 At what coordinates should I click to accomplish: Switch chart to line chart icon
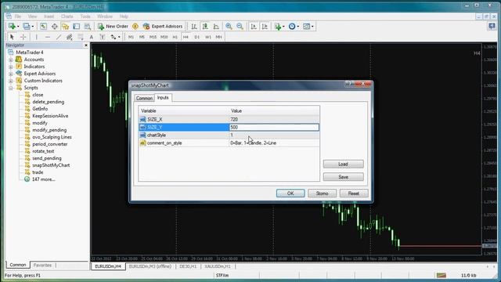[x=216, y=26]
